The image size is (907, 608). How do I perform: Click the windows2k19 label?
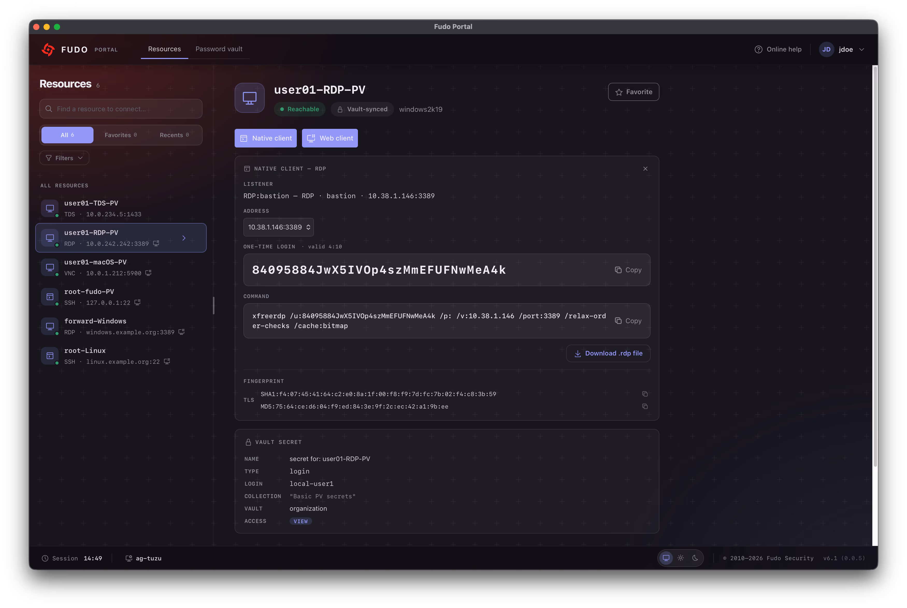pos(420,109)
